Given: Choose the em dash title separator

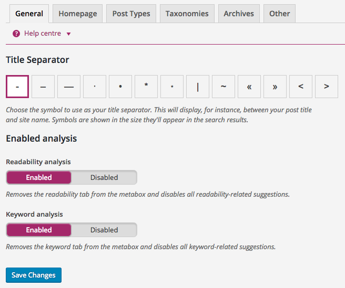Looking at the screenshot, I should [x=69, y=87].
